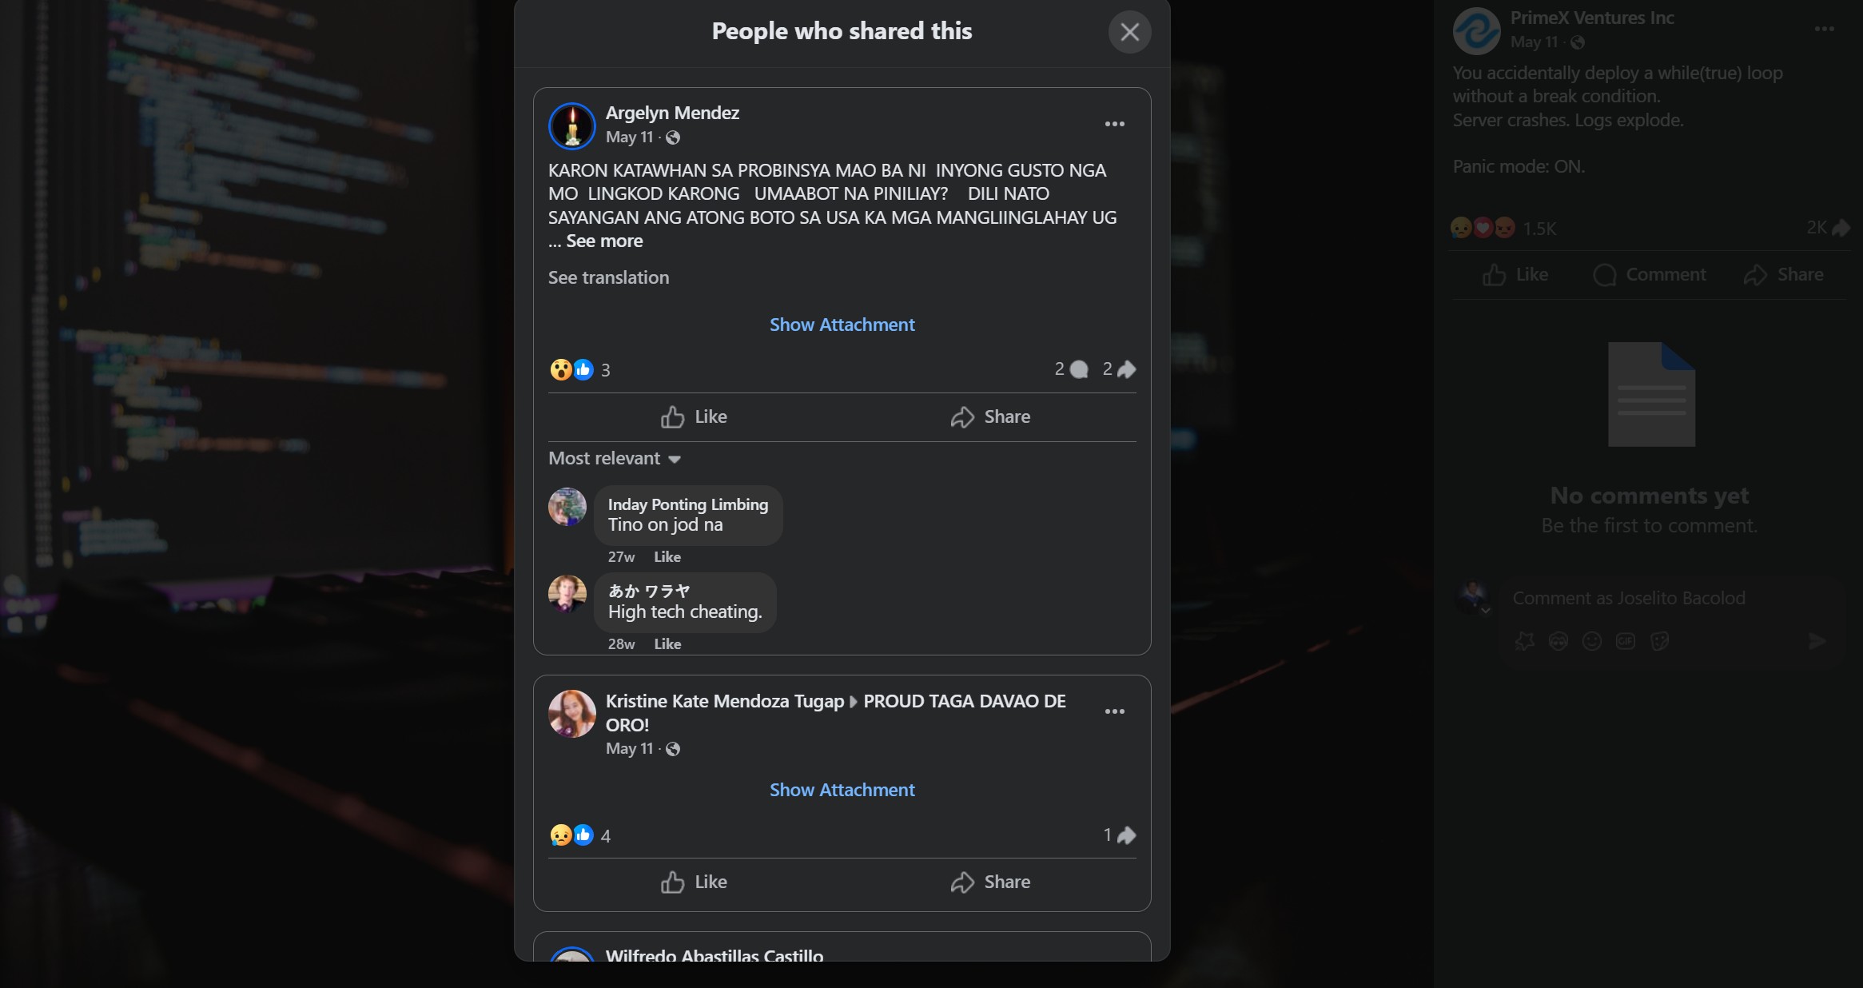The width and height of the screenshot is (1863, 988).
Task: Open options menu on Kristine Kate's post
Action: pyautogui.click(x=1114, y=711)
